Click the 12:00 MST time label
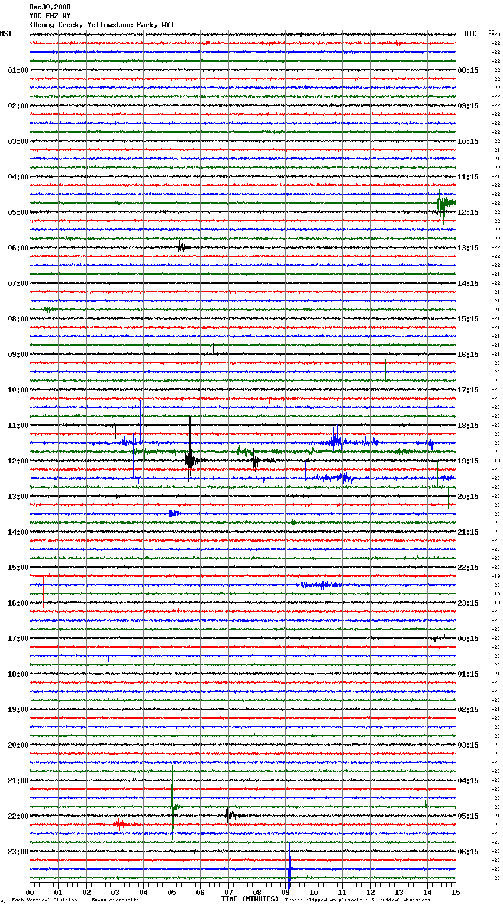The image size is (503, 908). click(x=18, y=461)
